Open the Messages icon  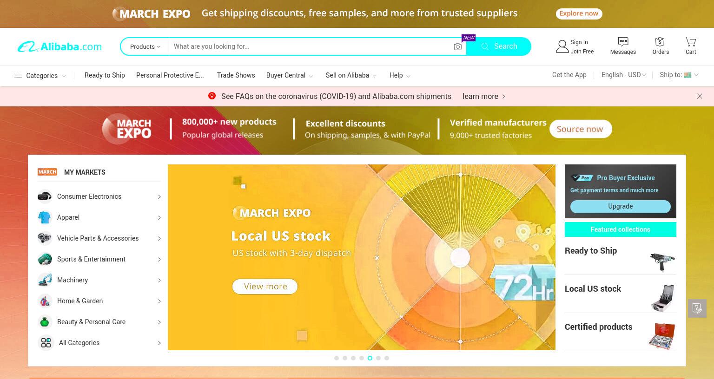(x=623, y=42)
